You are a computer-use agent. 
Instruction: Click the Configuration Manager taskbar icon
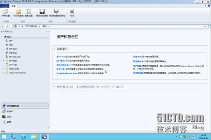[44, 137]
